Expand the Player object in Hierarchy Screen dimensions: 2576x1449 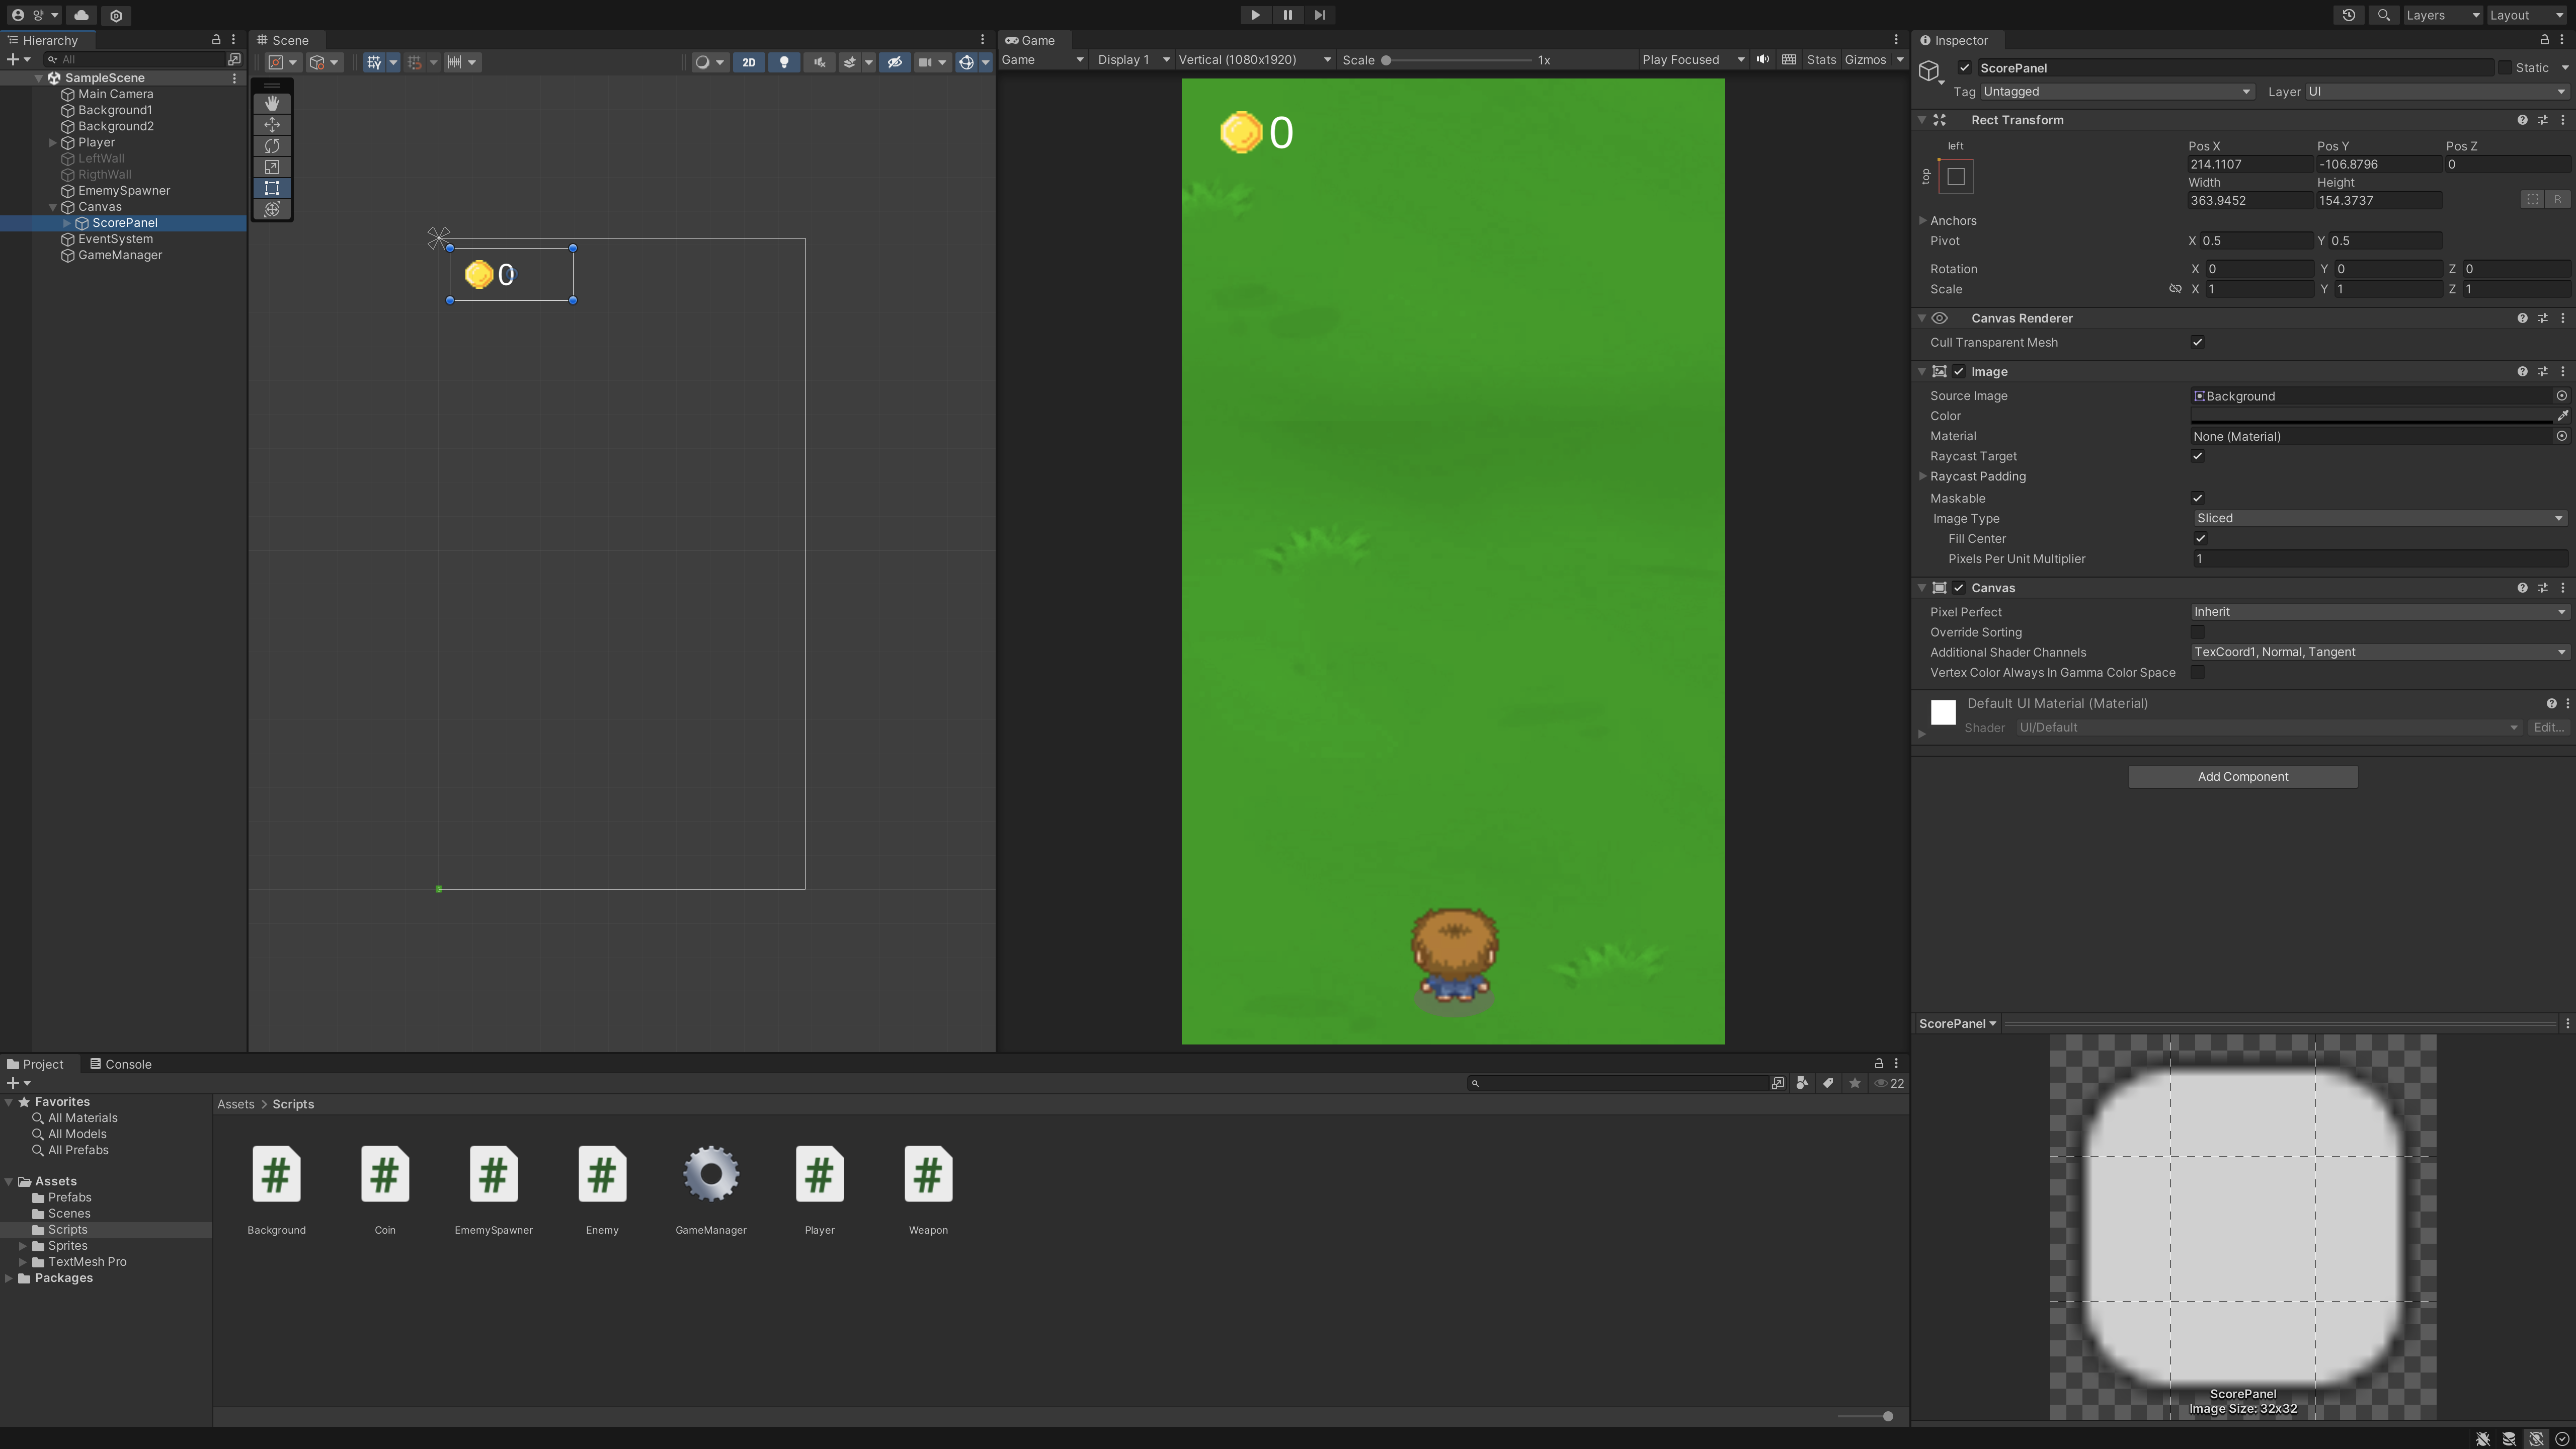click(53, 142)
